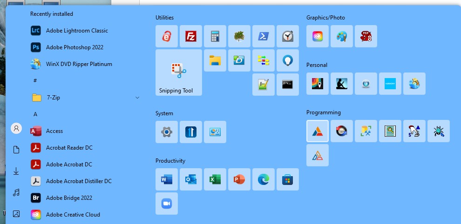Open the user account button in the sidebar
Image resolution: width=461 pixels, height=224 pixels.
pyautogui.click(x=16, y=128)
